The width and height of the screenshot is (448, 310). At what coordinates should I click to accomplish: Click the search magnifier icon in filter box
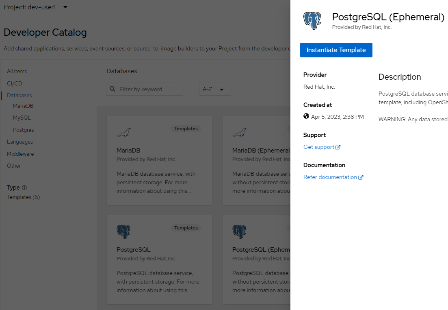pyautogui.click(x=113, y=89)
